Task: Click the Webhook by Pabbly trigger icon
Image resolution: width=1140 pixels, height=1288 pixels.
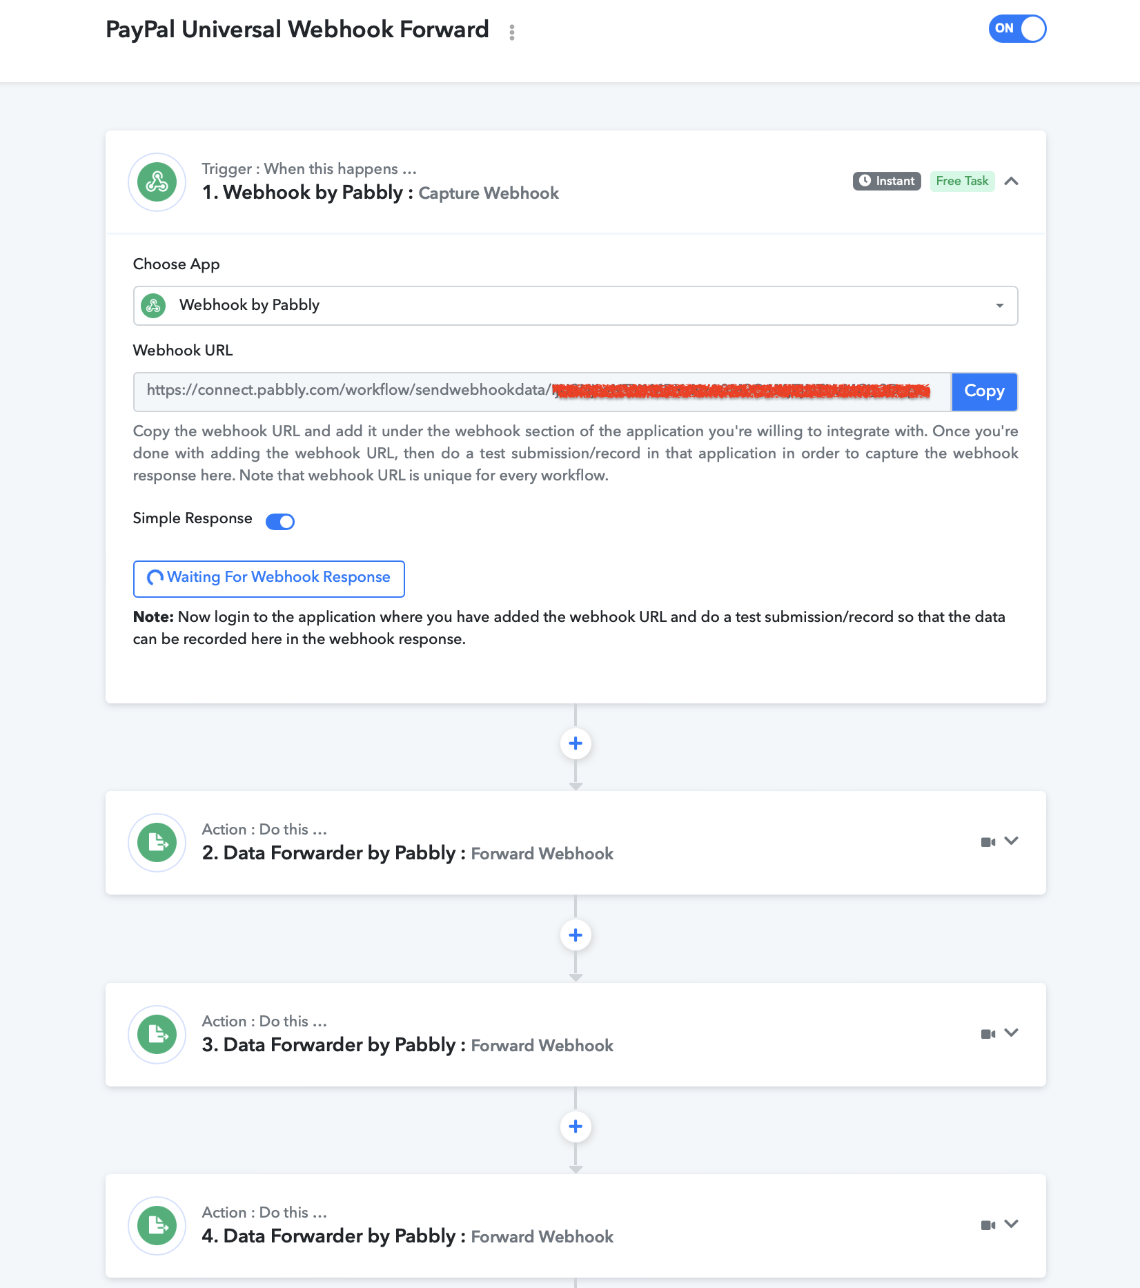Action: [157, 182]
